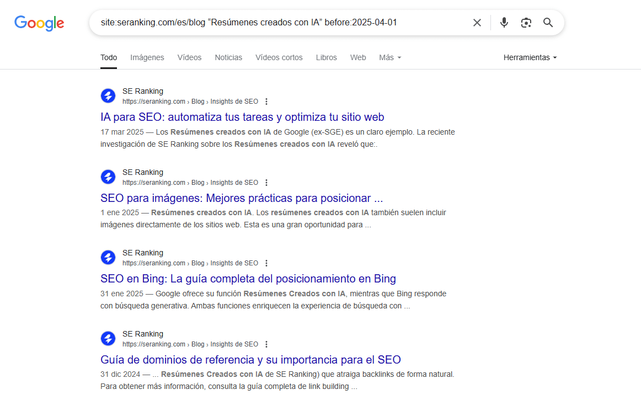Switch to the Vídeos tab
Image resolution: width=641 pixels, height=400 pixels.
point(189,58)
